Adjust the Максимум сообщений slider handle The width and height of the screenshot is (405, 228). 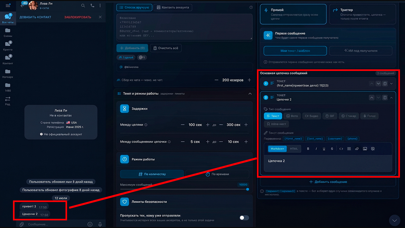coord(247,189)
